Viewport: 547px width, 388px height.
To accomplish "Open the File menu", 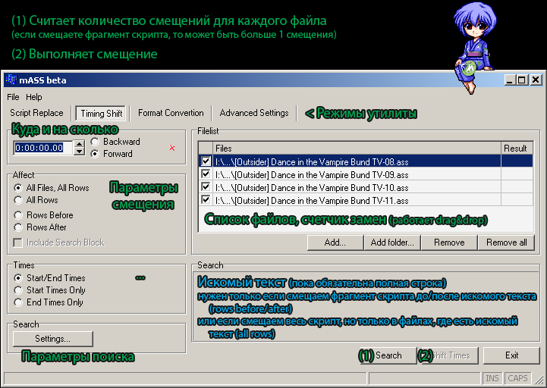I will coord(13,97).
